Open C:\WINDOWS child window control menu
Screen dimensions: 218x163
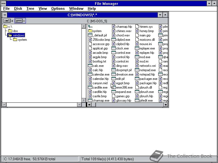tap(5, 15)
